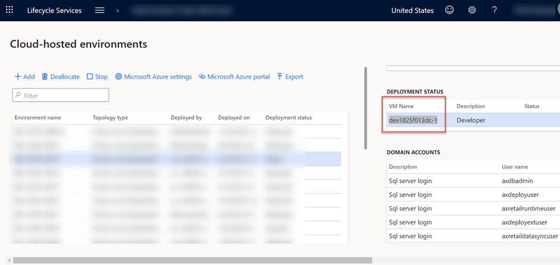Image resolution: width=560 pixels, height=265 pixels.
Task: Sort by Environment name column header
Action: (38, 118)
